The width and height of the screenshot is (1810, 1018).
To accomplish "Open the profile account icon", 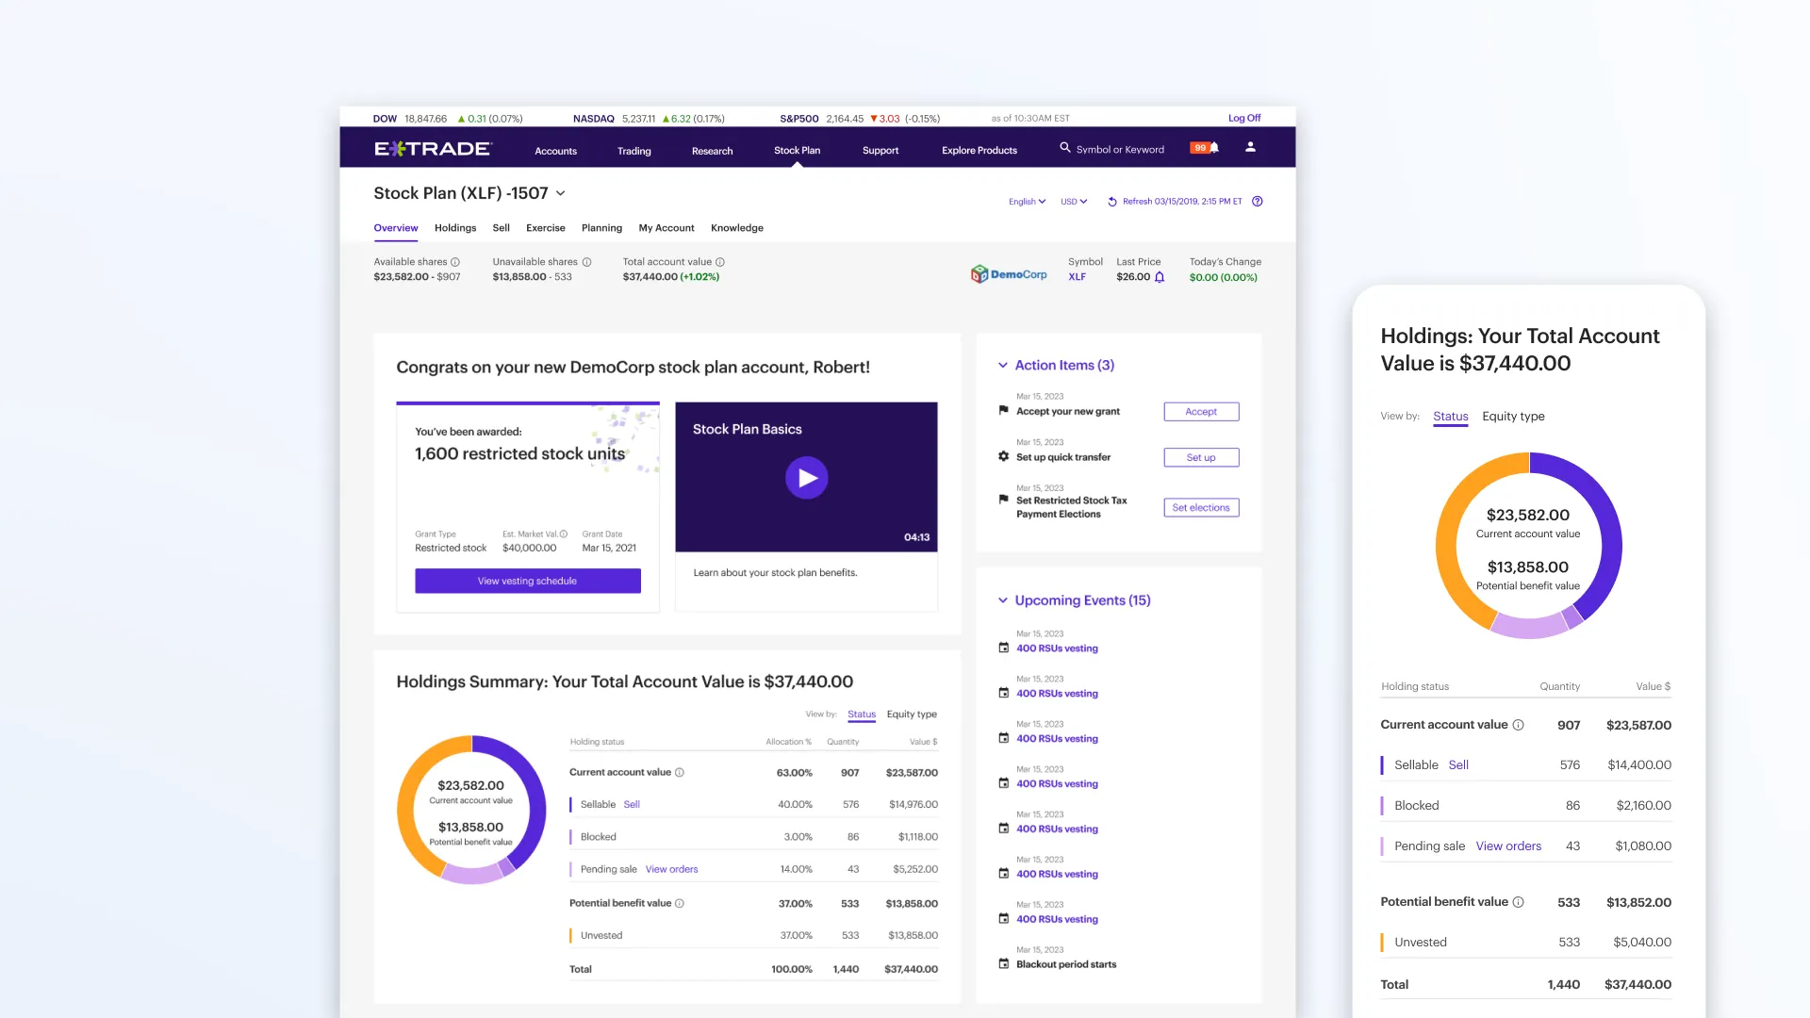I will 1250,148.
